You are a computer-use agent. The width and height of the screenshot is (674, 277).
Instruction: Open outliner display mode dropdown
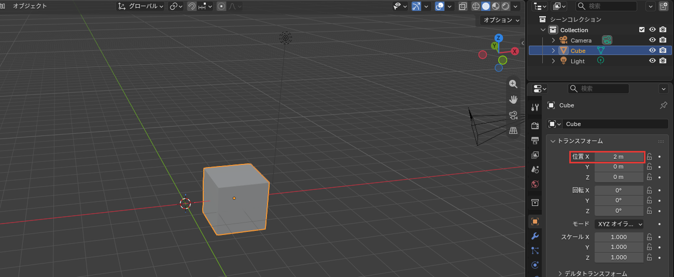point(559,6)
